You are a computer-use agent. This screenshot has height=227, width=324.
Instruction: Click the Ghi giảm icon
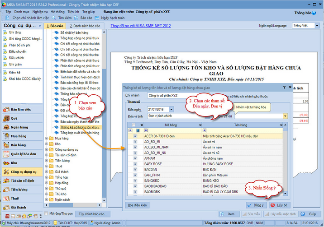[5, 64]
